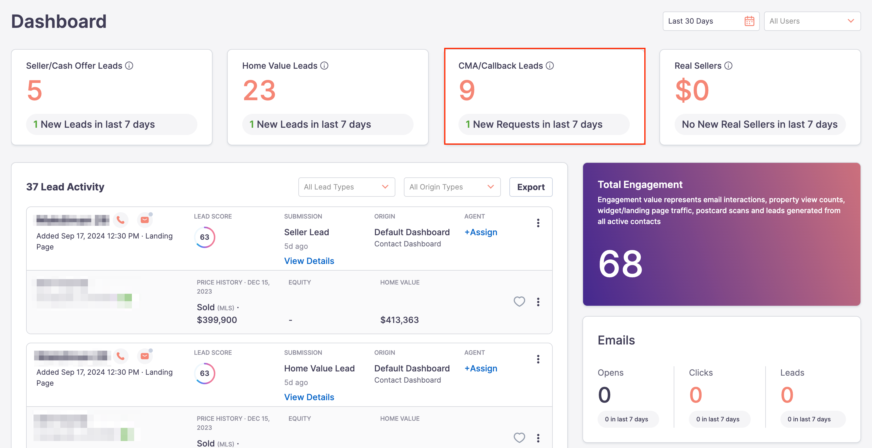Open three-dot menu for Seller Lead row

click(538, 223)
